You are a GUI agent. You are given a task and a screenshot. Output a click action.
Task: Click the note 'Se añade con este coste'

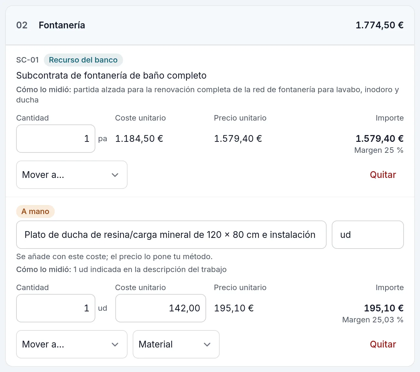tap(114, 257)
